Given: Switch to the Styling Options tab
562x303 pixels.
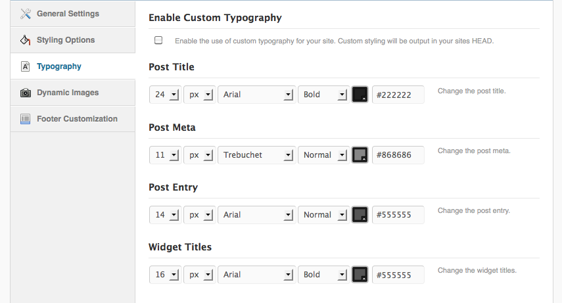Looking at the screenshot, I should (66, 40).
